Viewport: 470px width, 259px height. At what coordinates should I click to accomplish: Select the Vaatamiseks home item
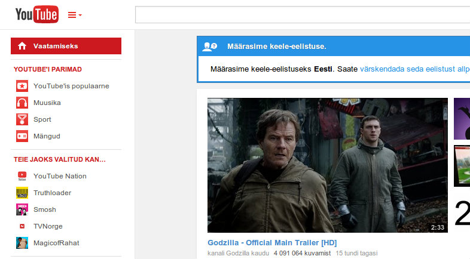point(66,46)
